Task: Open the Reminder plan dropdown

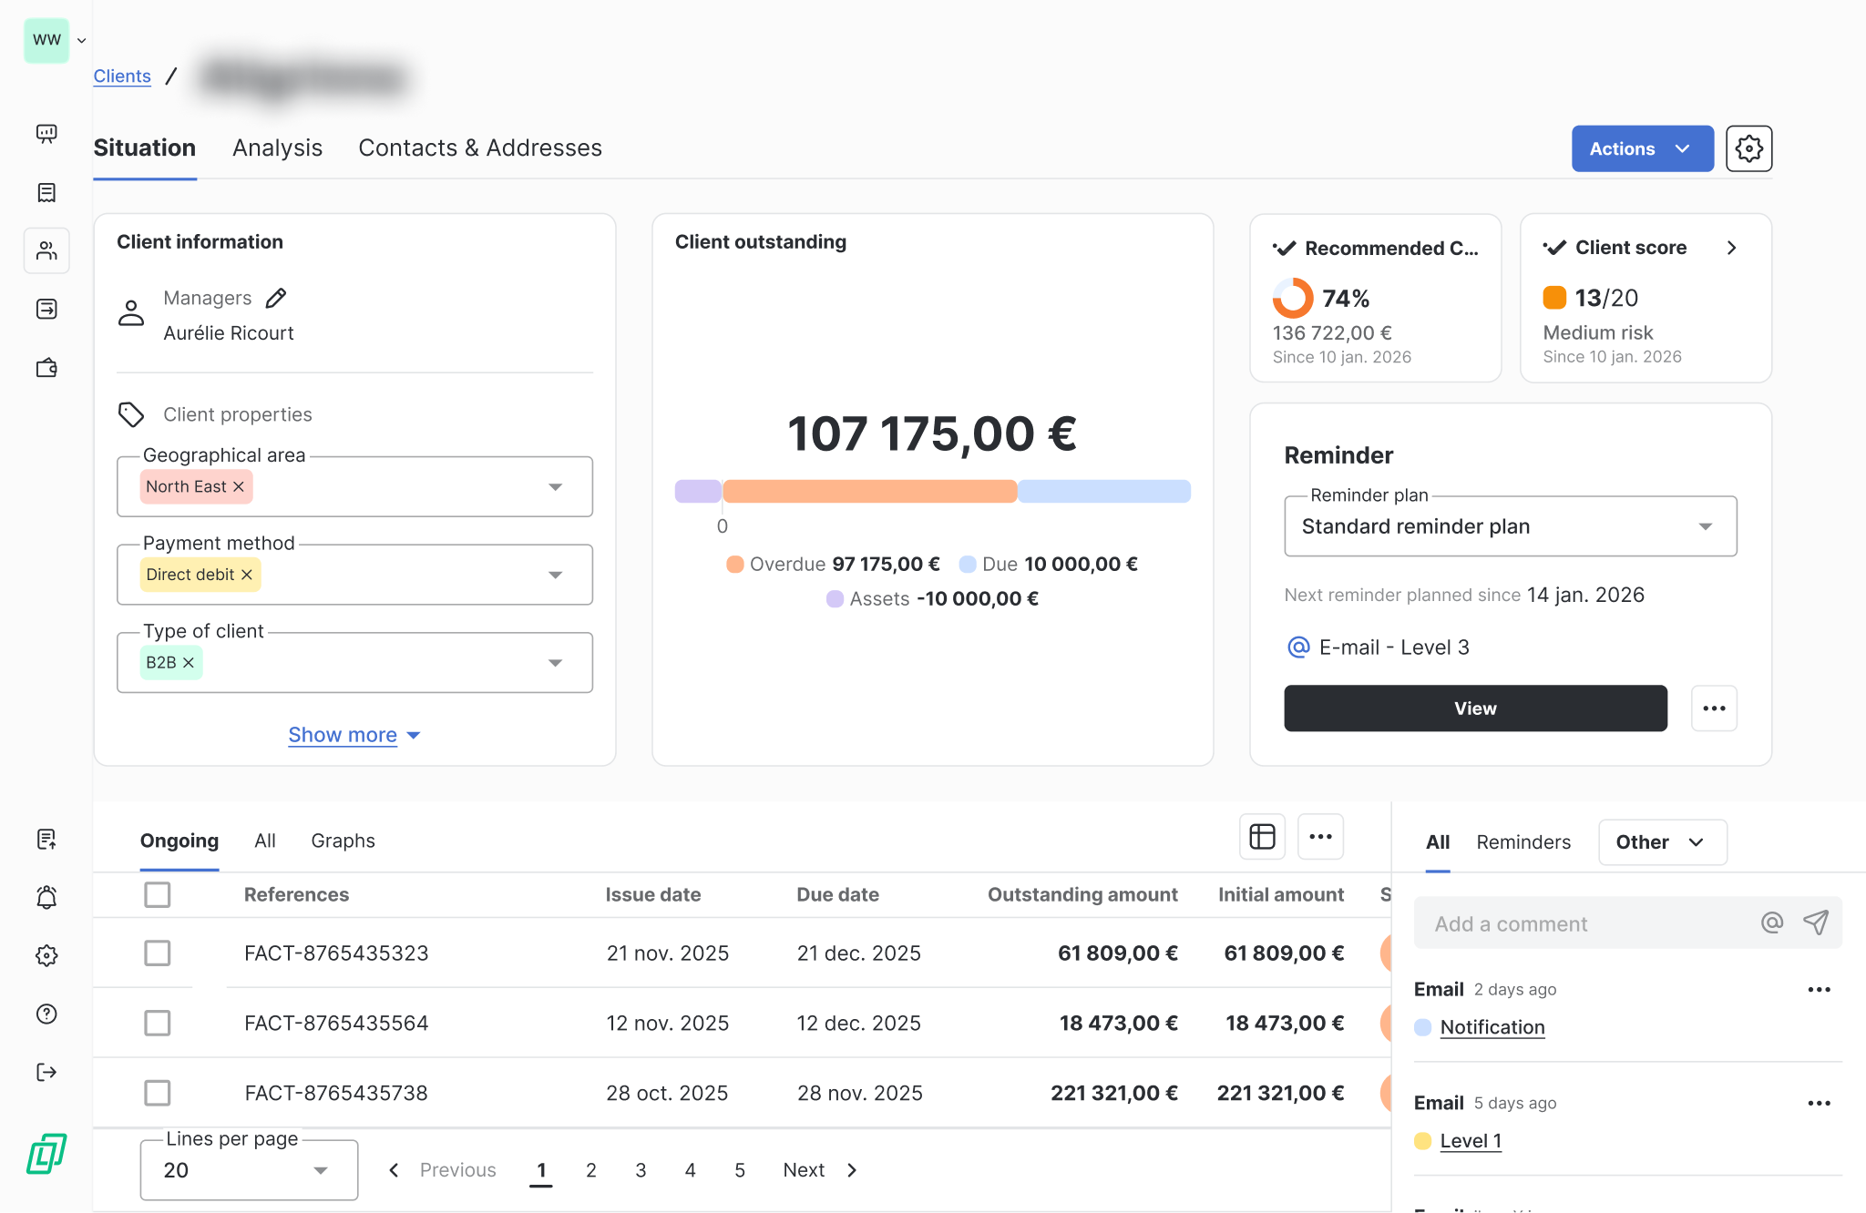Action: [1510, 526]
